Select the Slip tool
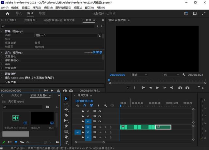Image resolution: width=209 pixels, height=150 pixels. click(x=66, y=120)
